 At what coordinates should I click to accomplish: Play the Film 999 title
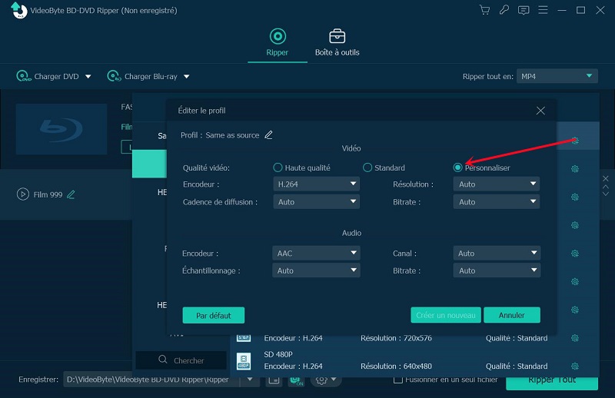(x=23, y=194)
